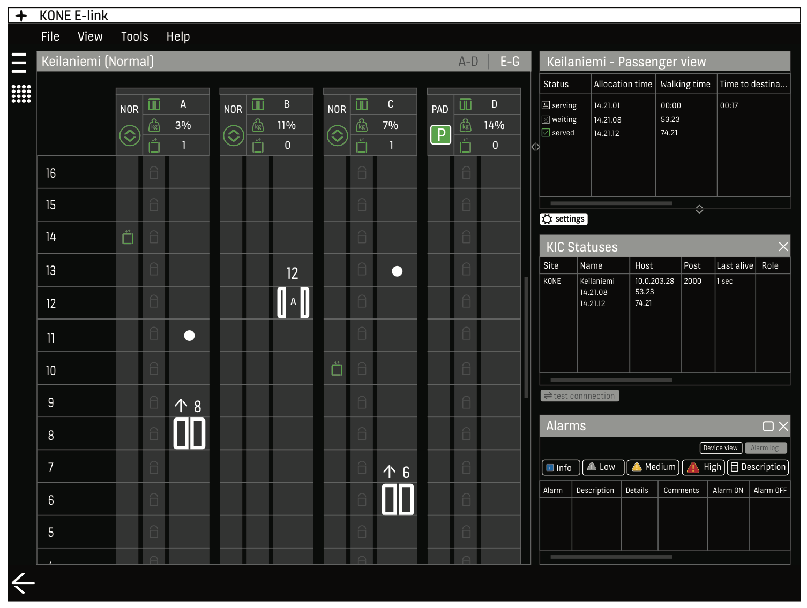The width and height of the screenshot is (807, 608).
Task: Click the green call icon at floor 14
Action: (x=128, y=237)
